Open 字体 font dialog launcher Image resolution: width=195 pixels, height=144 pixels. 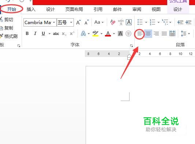[131, 46]
